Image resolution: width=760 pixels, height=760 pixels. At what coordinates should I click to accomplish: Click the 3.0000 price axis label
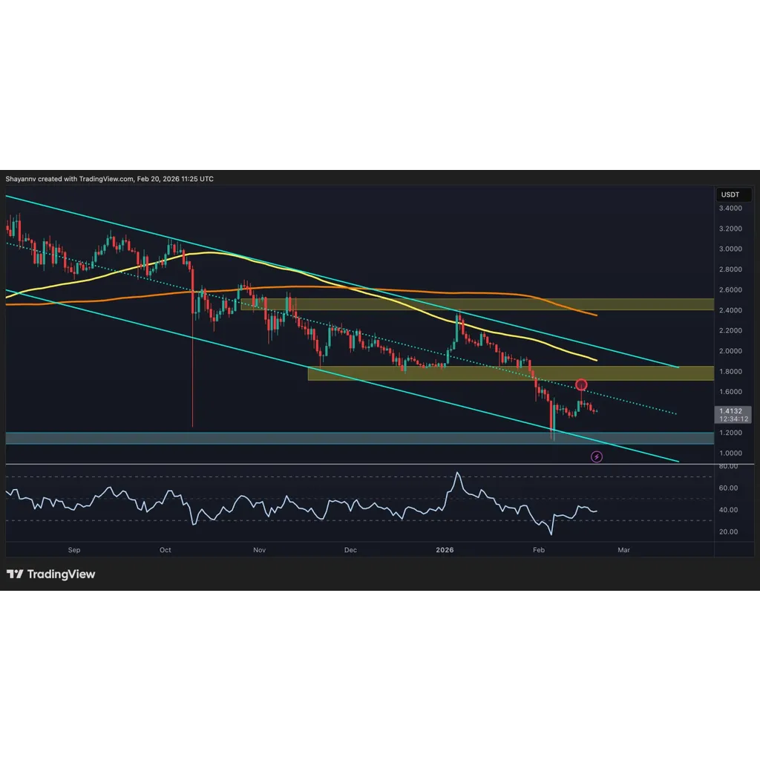tap(730, 249)
